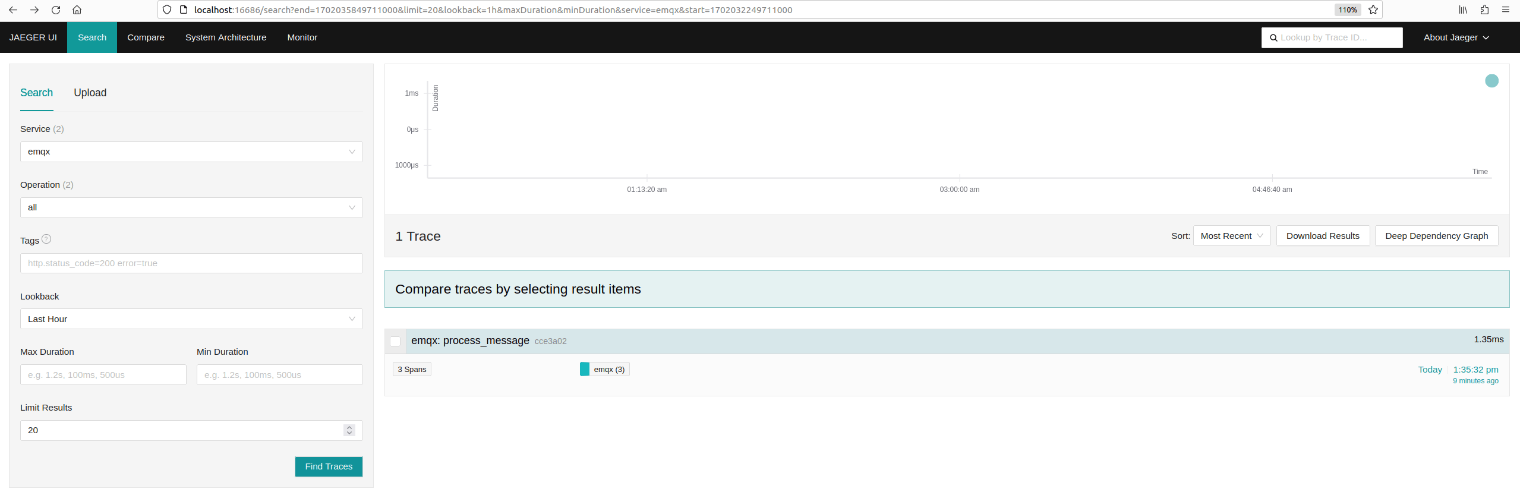Open the Lookback dropdown showing Last Hour

(x=191, y=319)
